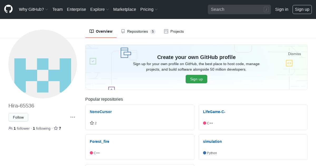This screenshot has height=166, width=316.
Task: Click the GitHub search field
Action: 239,9
